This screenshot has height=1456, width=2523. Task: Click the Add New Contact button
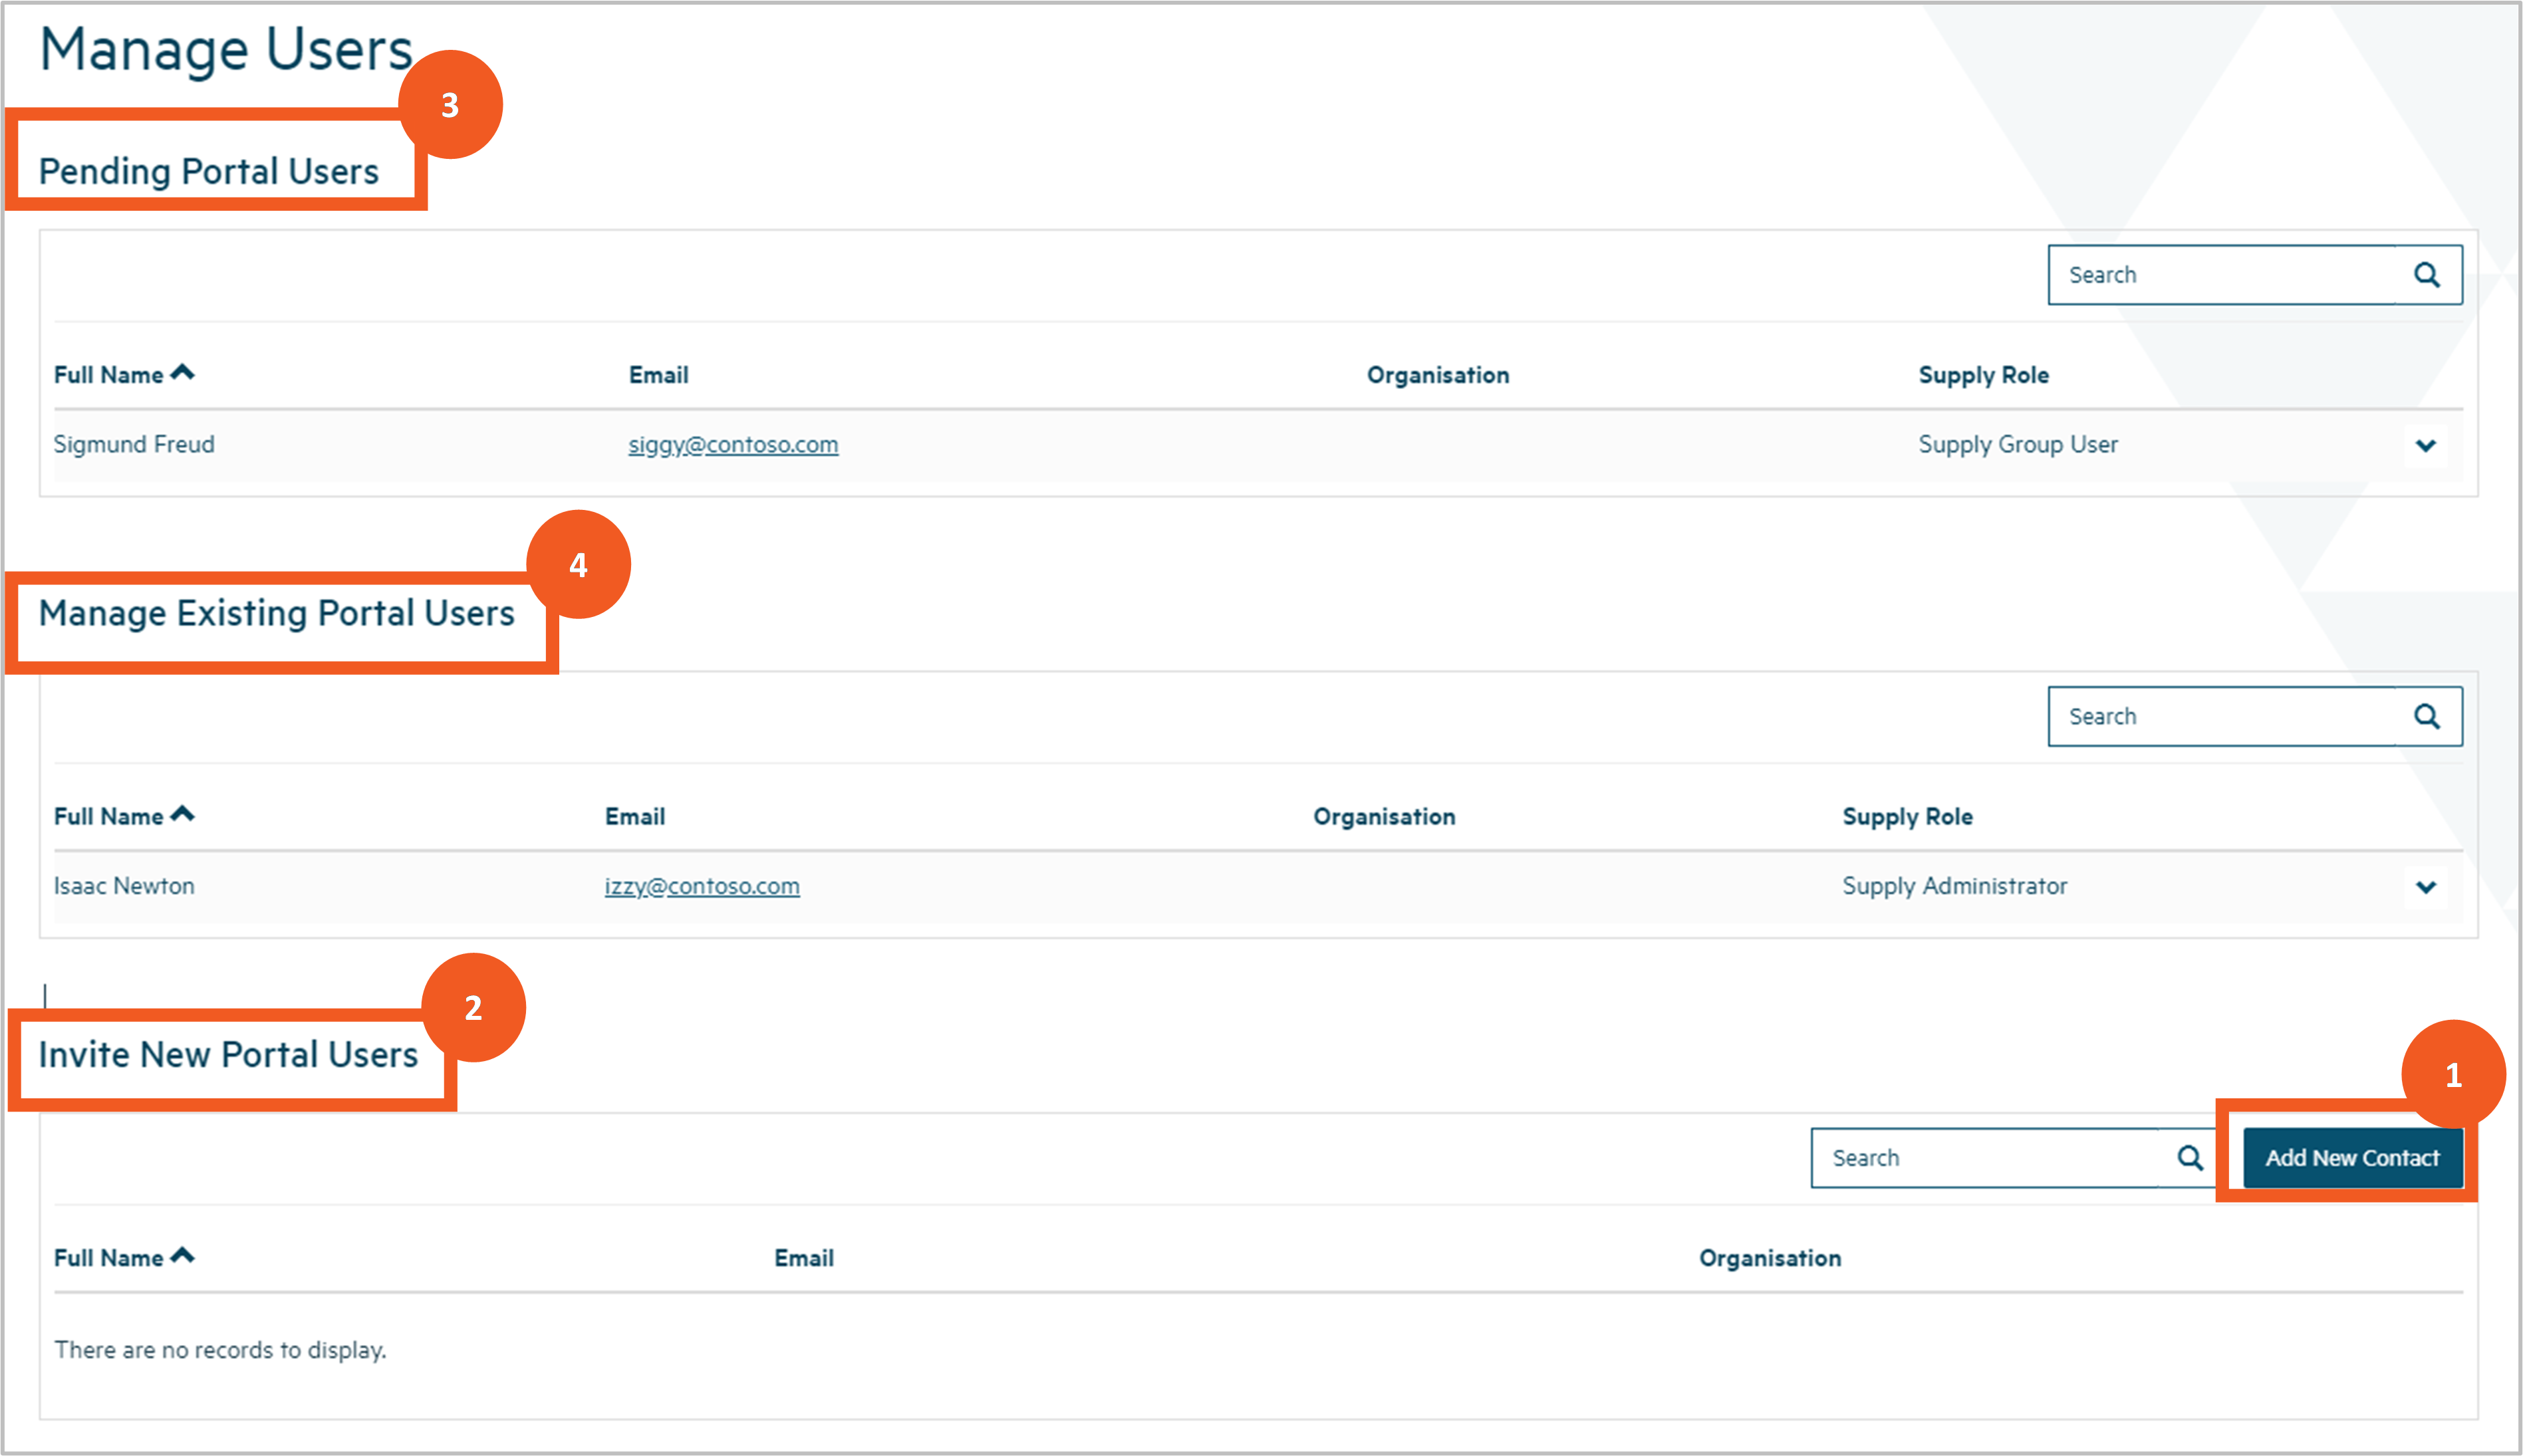[x=2352, y=1158]
